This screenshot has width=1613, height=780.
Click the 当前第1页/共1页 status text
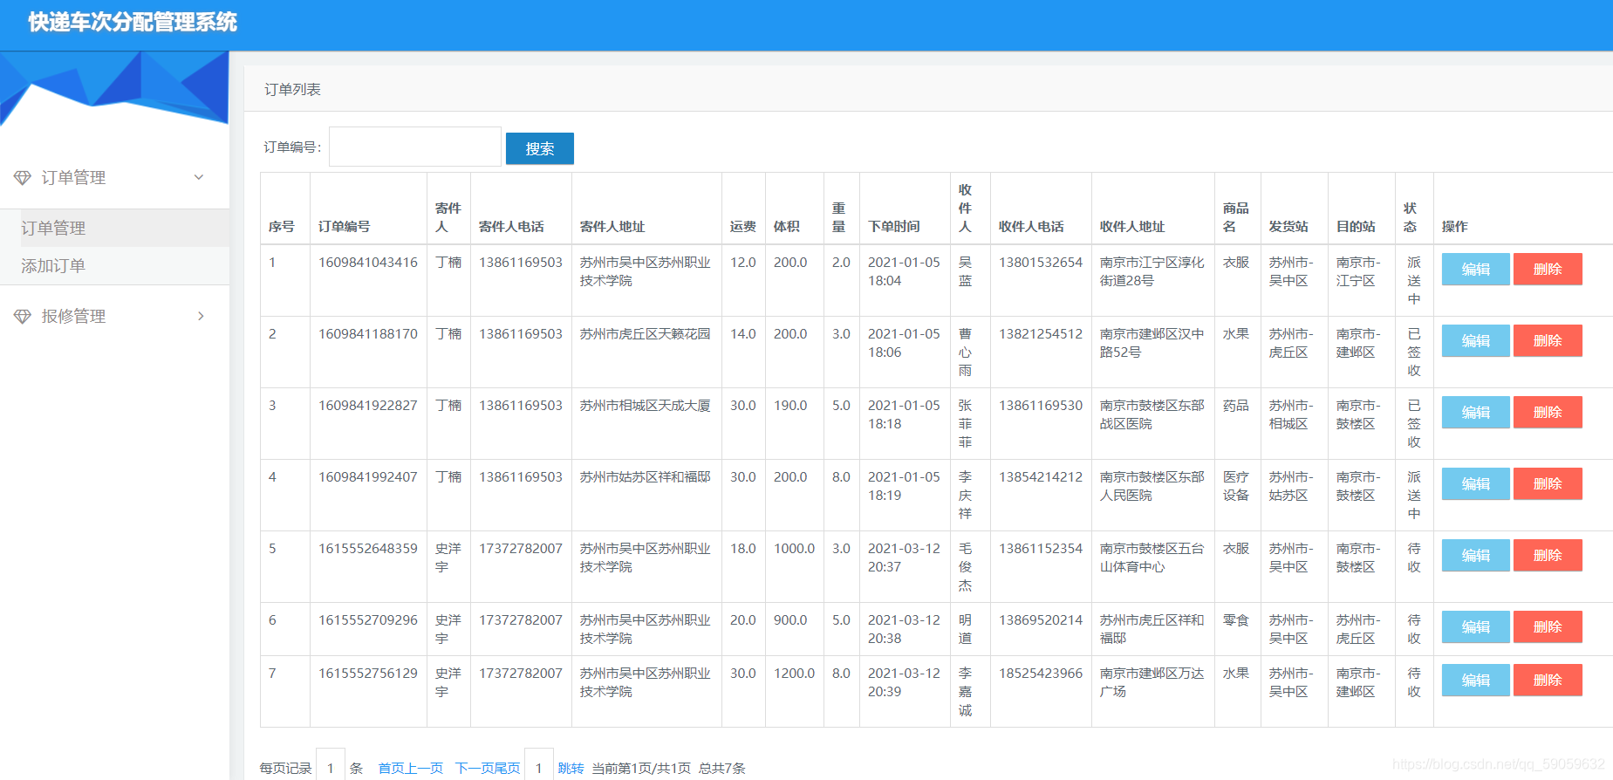click(641, 769)
